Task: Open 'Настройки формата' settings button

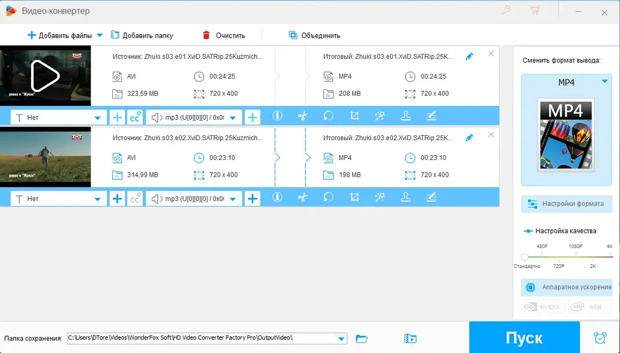Action: tap(566, 204)
